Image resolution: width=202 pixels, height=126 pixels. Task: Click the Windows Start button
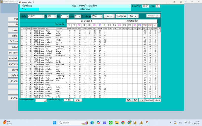[54, 122]
